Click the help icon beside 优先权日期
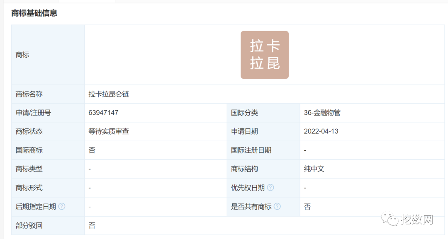448x239 pixels. (x=271, y=188)
